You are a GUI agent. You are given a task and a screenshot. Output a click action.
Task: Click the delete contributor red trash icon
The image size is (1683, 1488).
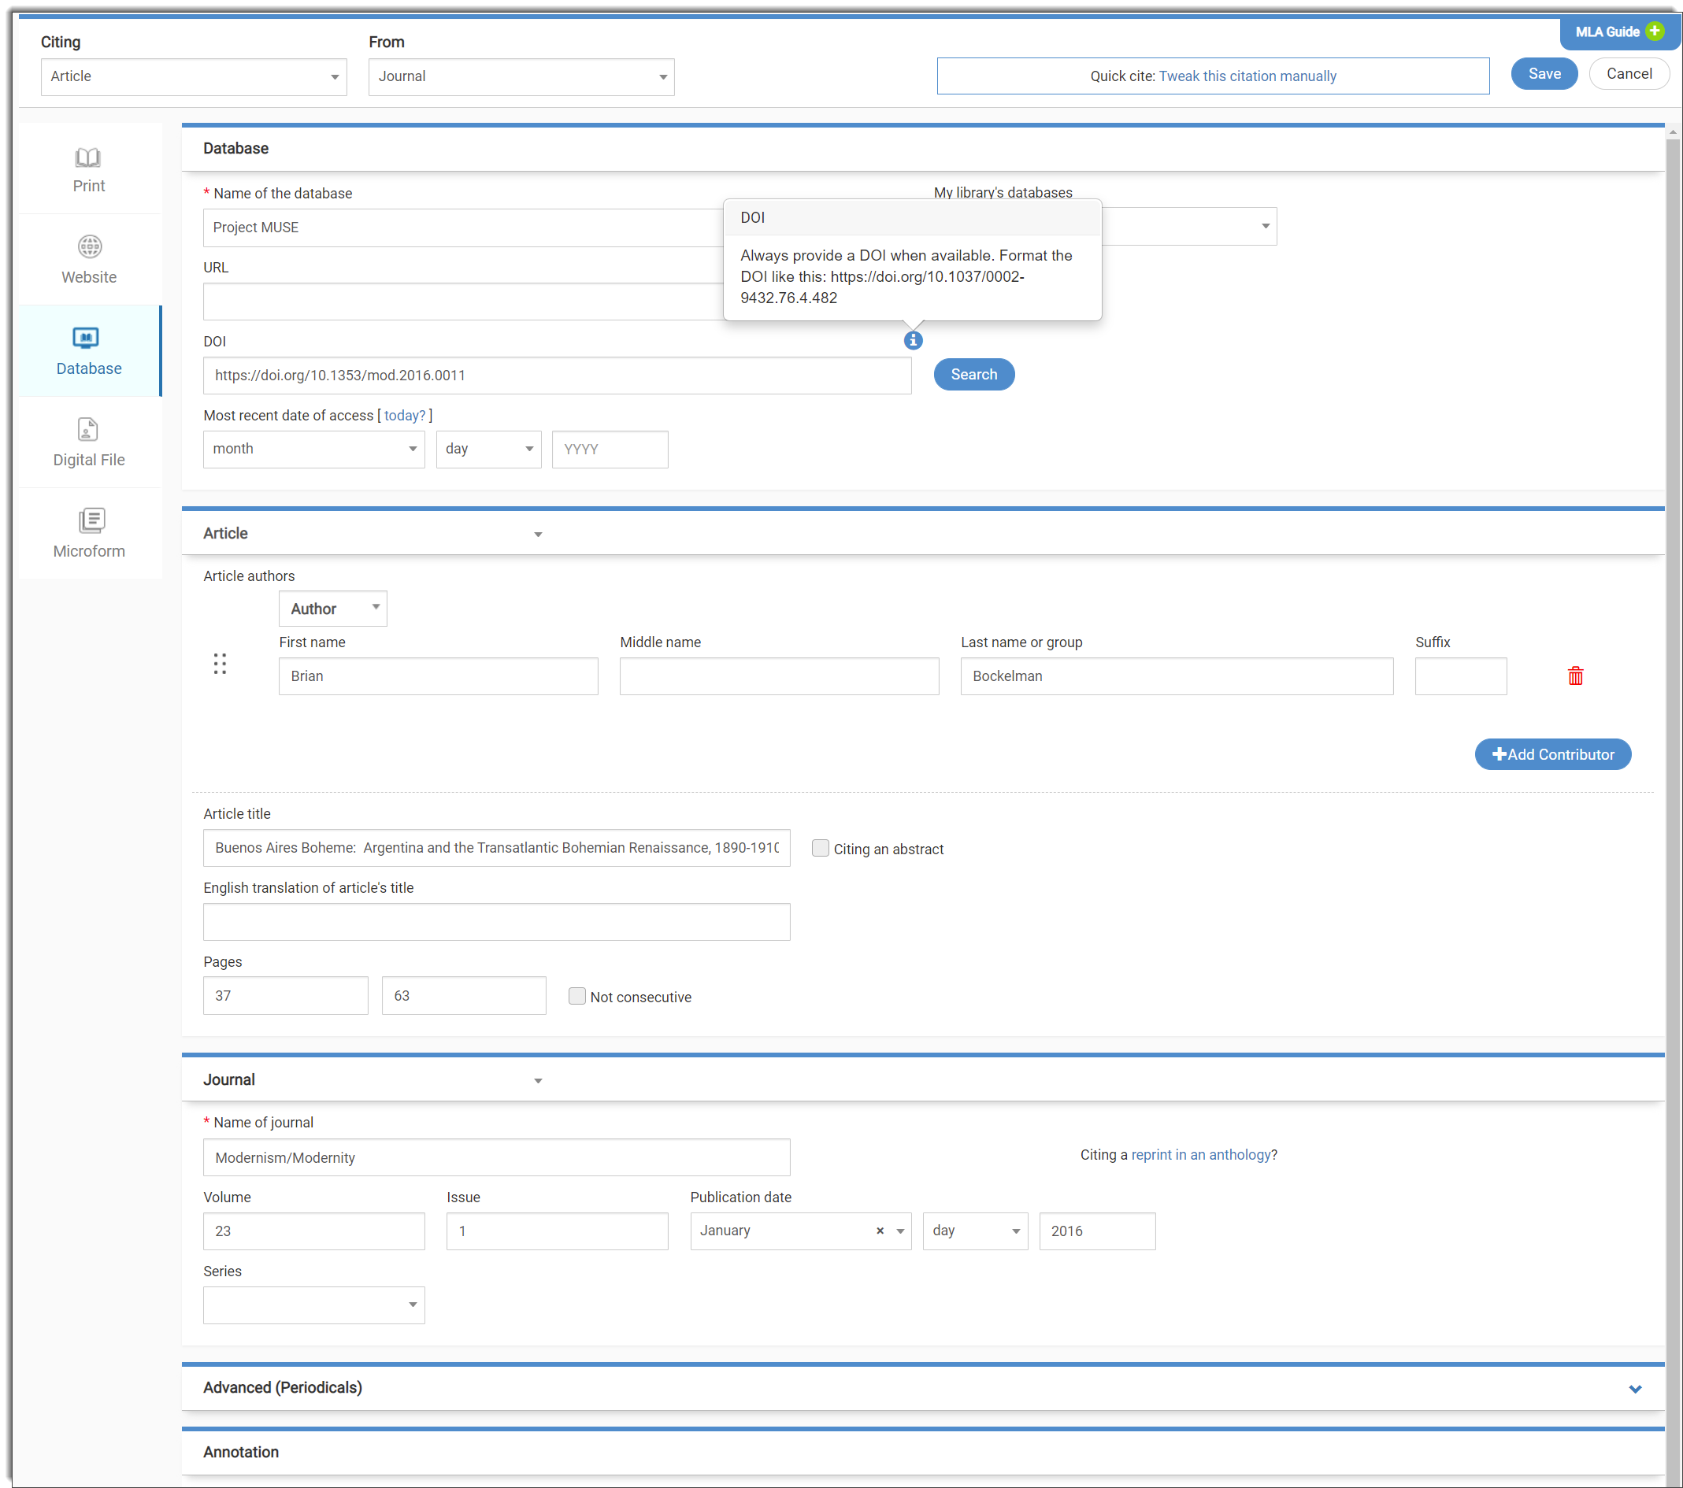click(x=1575, y=675)
